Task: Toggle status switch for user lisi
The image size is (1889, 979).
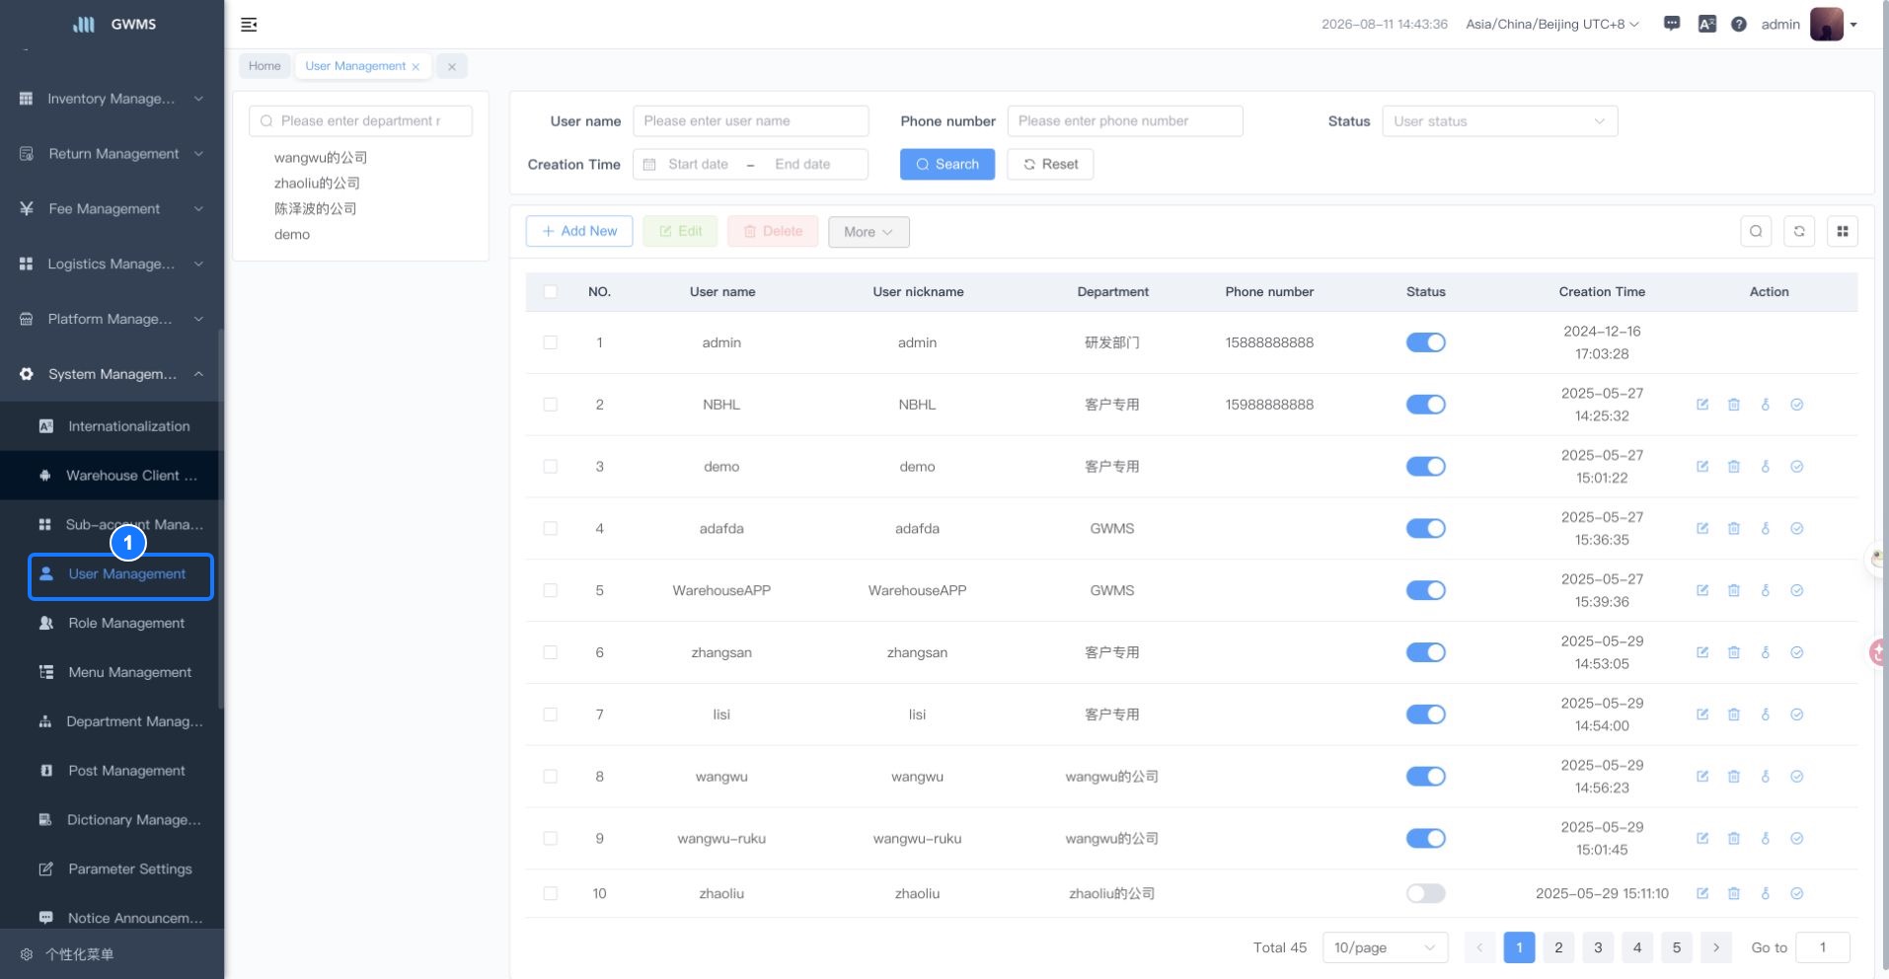Action: coord(1426,715)
